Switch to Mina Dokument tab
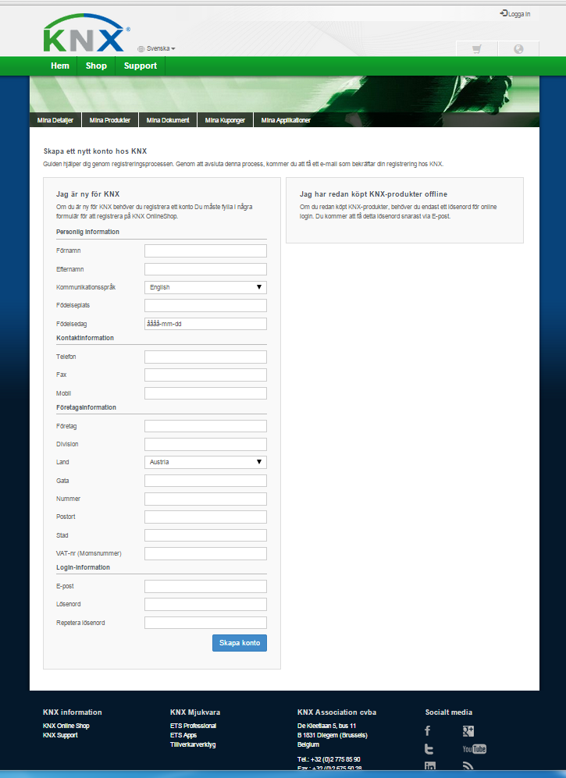566x778 pixels. click(x=168, y=120)
